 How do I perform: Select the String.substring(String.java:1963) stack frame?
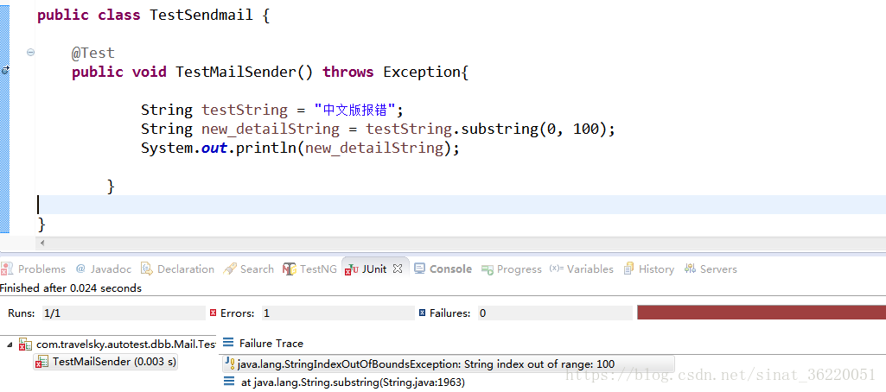click(x=353, y=383)
